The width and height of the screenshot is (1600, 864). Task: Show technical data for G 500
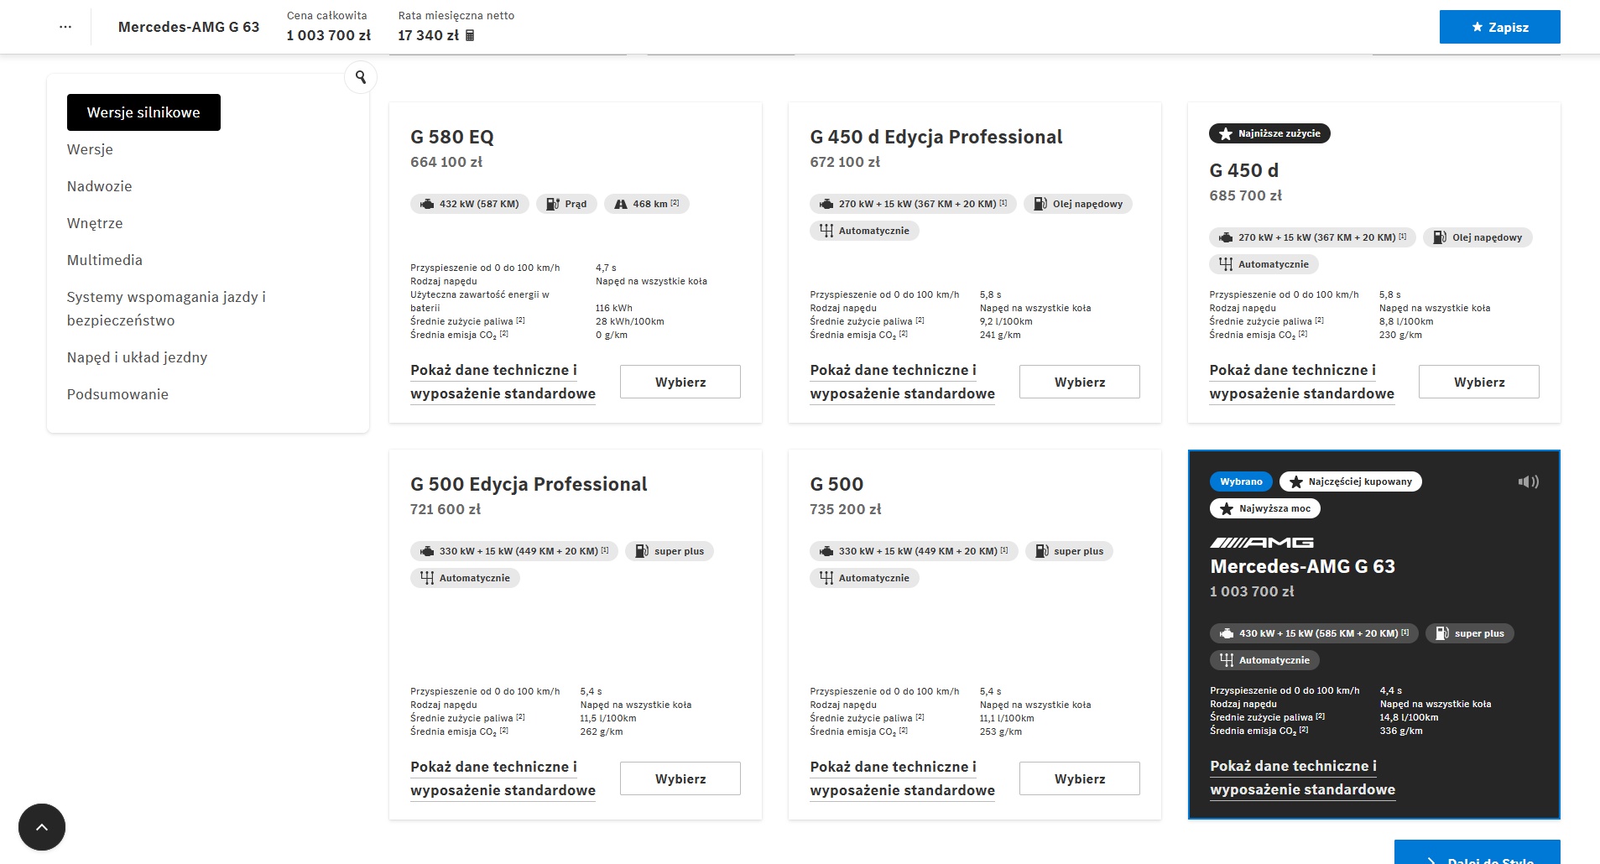pos(902,778)
